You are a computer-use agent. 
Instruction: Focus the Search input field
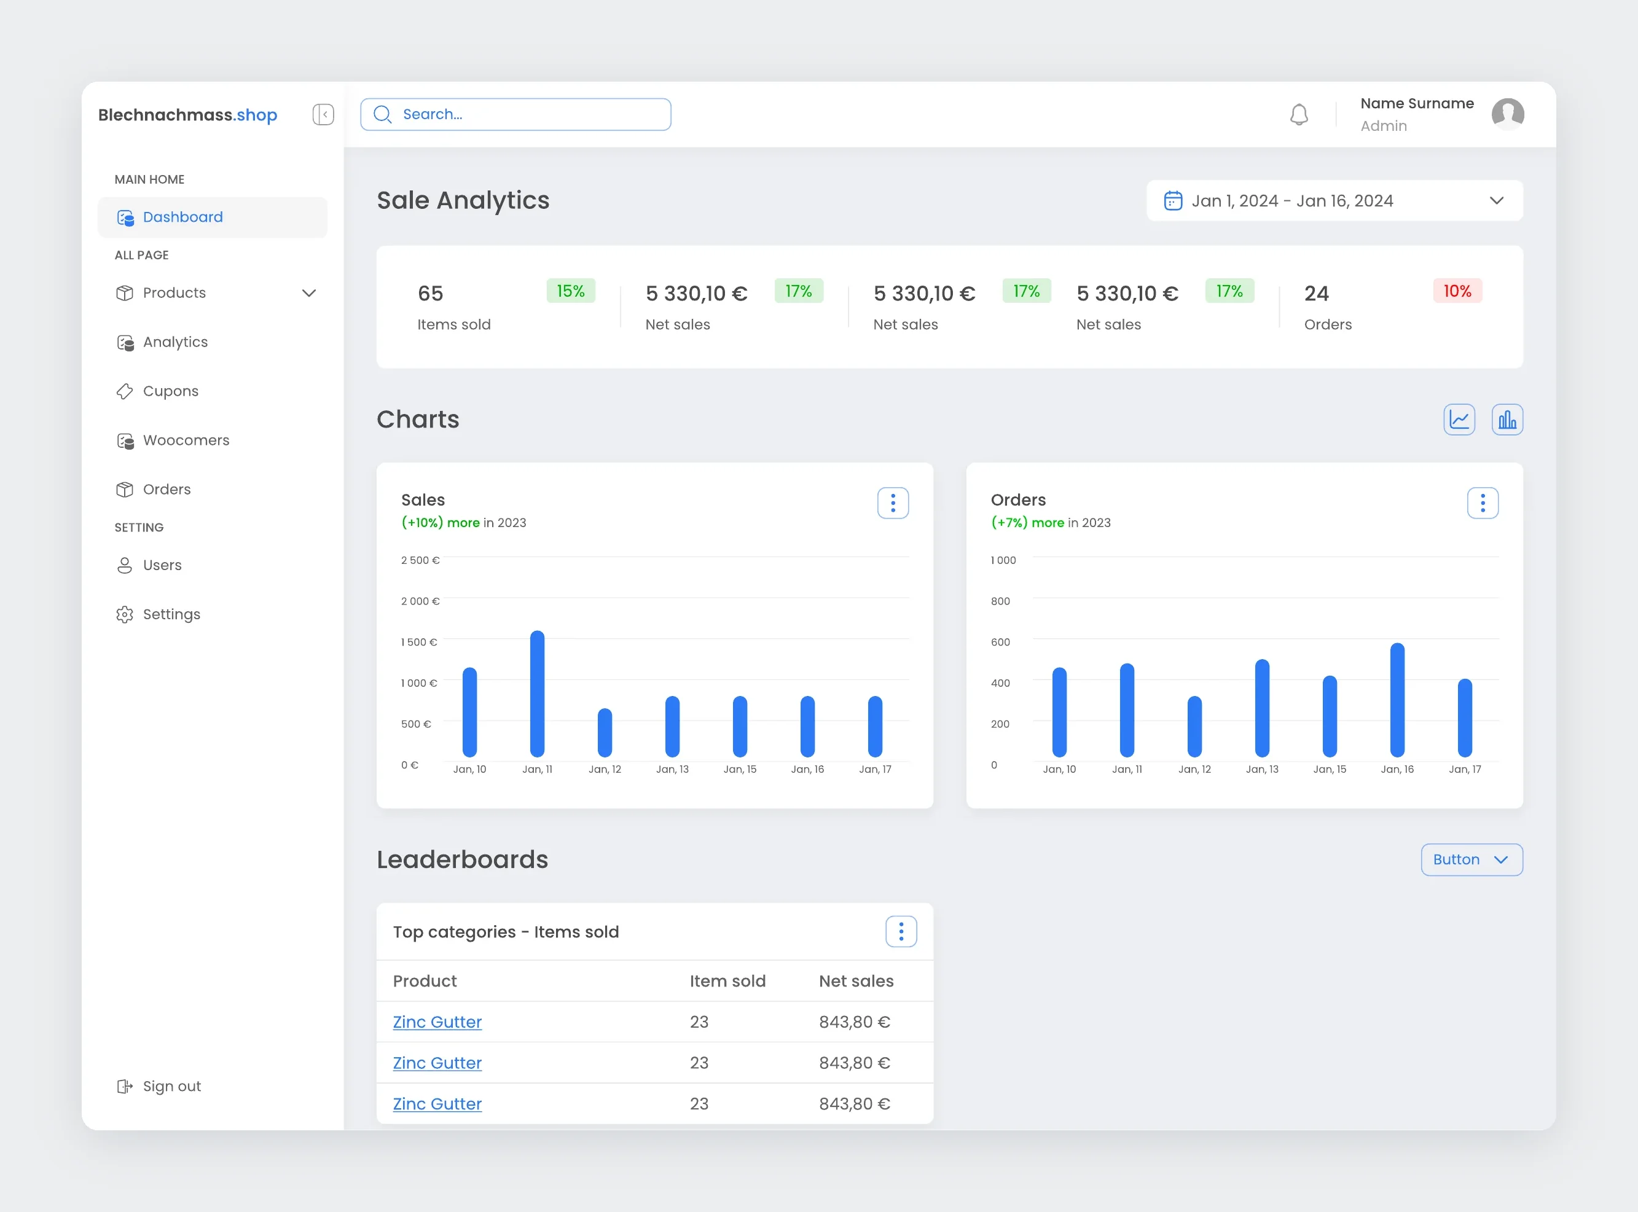click(516, 114)
